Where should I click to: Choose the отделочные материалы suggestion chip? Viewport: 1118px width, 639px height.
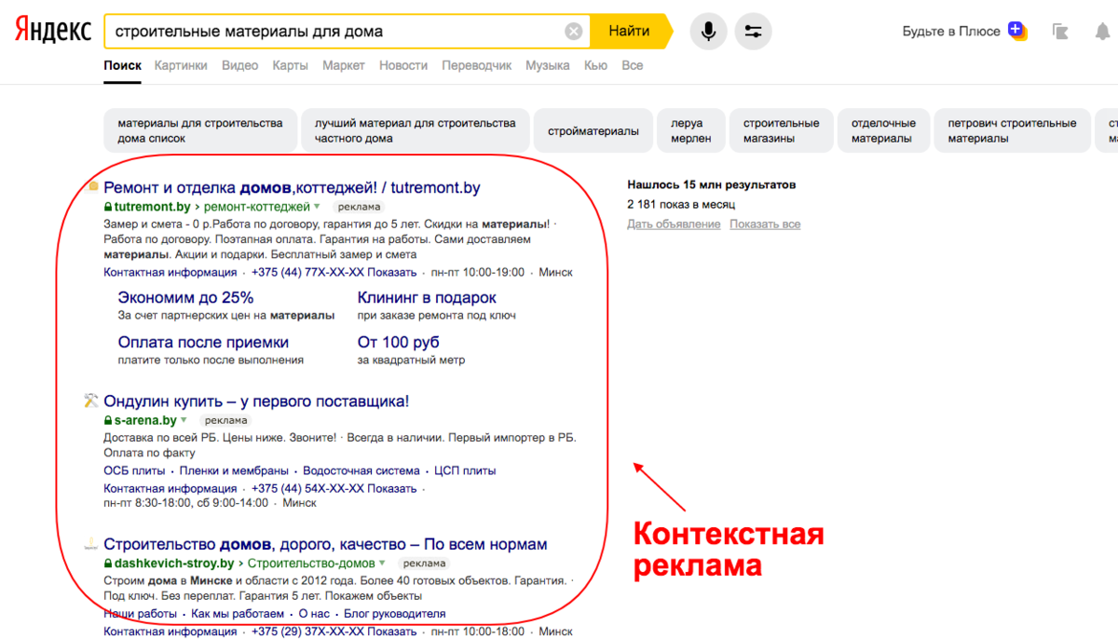coord(883,130)
